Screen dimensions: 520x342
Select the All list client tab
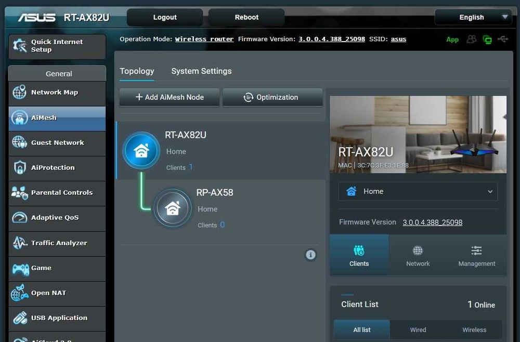tap(362, 330)
